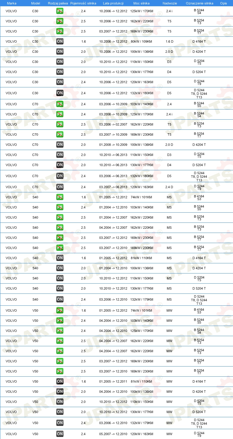Click PB fuel icon for C30 125kW/170KM
Screen dimensions: 233x439
pos(60,11)
